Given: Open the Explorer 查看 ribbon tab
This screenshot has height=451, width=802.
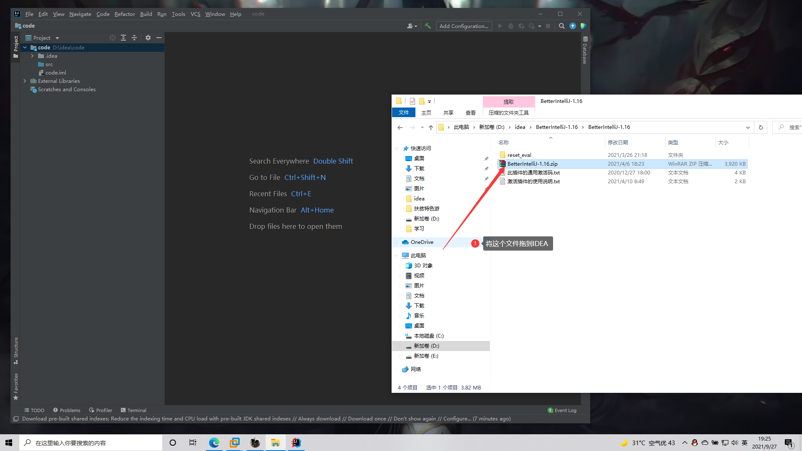Looking at the screenshot, I should [x=471, y=113].
